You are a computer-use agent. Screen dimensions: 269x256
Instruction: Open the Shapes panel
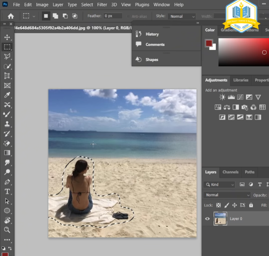pos(151,60)
